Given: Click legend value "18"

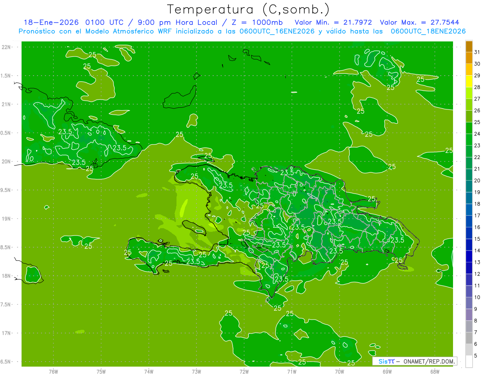Looking at the screenshot, I should [477, 204].
